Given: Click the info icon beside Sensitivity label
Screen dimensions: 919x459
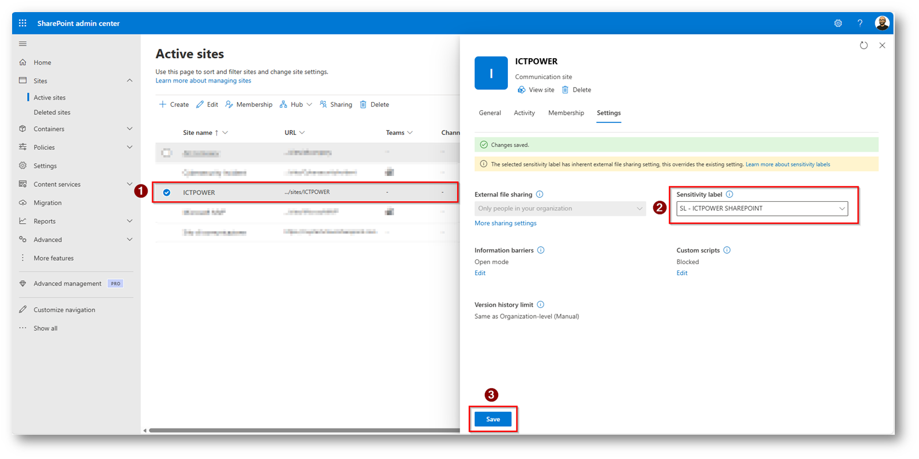Looking at the screenshot, I should [729, 194].
